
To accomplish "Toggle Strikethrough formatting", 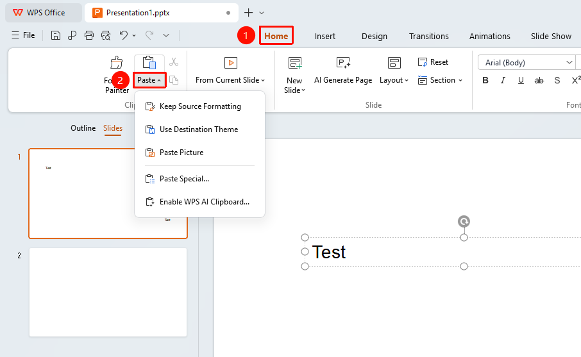I will 539,80.
